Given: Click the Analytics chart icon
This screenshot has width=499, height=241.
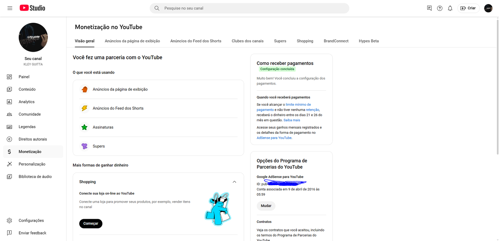Looking at the screenshot, I should pos(9,102).
